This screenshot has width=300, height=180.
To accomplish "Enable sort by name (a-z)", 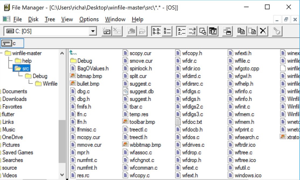I will pos(181,31).
